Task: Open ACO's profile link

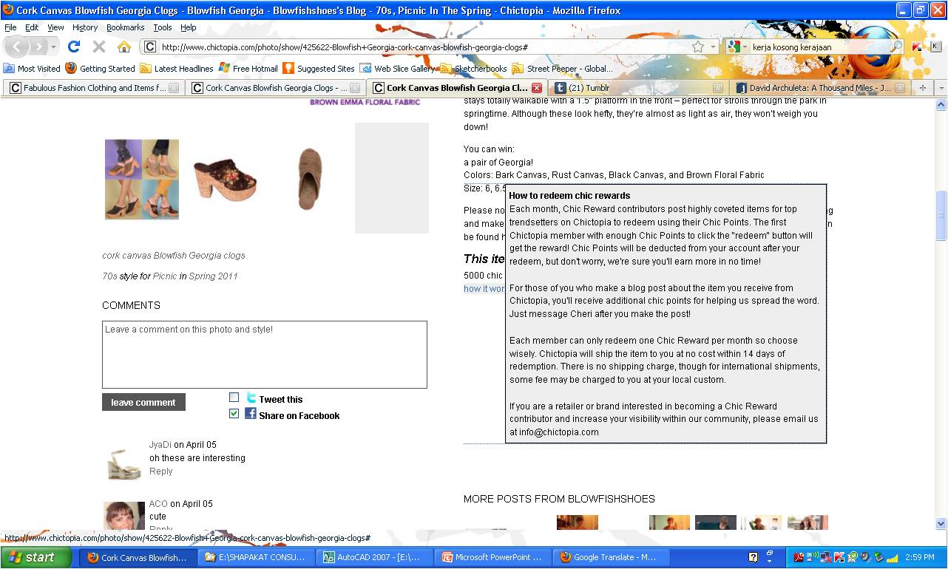Action: click(x=158, y=504)
